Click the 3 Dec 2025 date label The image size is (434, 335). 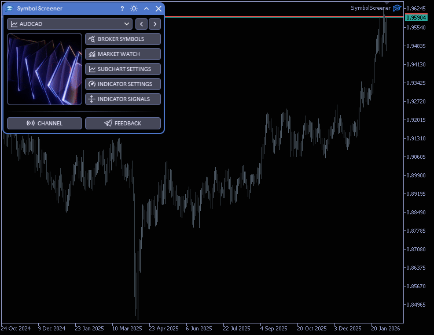[x=348, y=329]
